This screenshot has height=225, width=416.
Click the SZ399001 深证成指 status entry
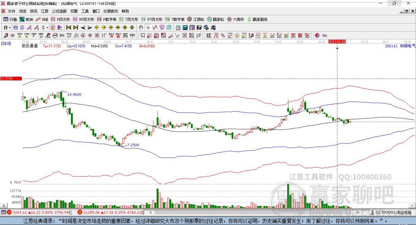point(392,212)
